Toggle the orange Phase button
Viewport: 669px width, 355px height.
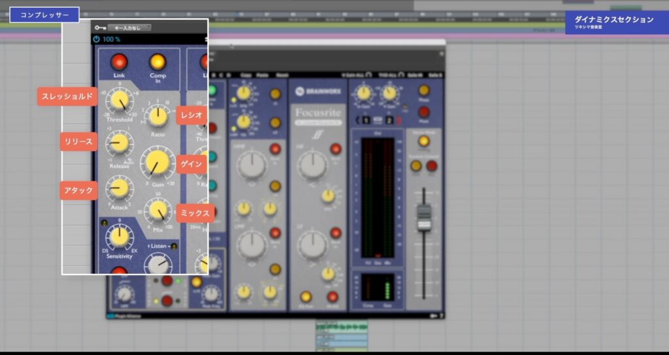point(423,90)
